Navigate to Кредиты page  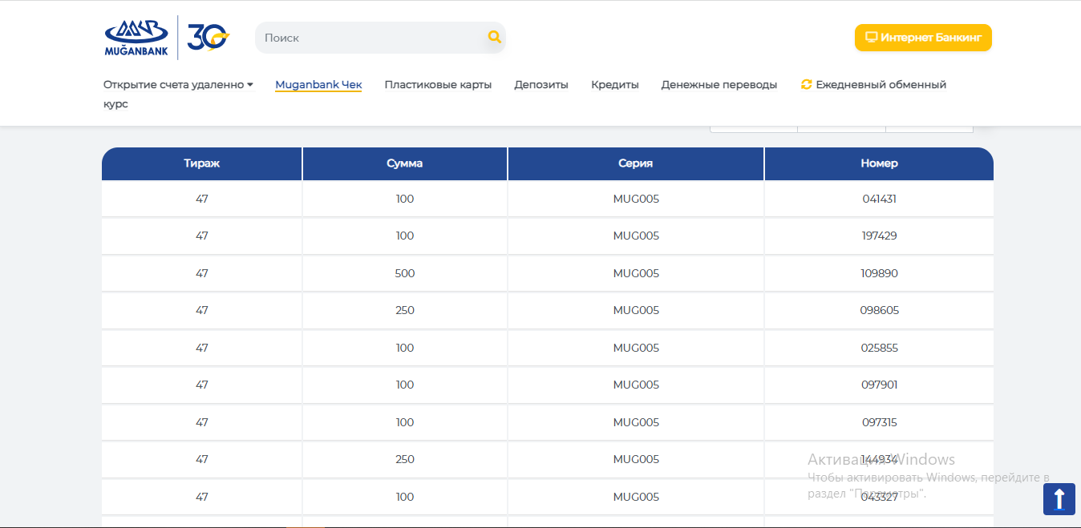coord(615,85)
